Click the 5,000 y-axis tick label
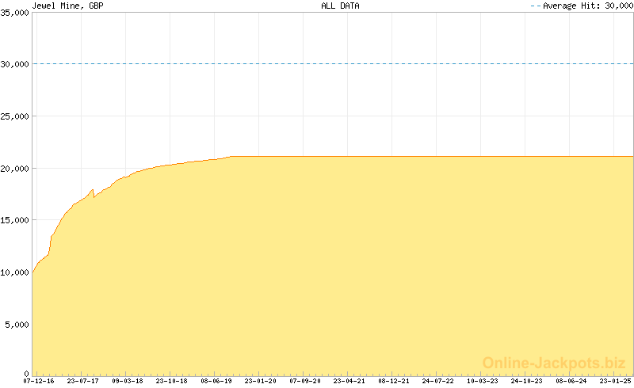 coord(17,325)
